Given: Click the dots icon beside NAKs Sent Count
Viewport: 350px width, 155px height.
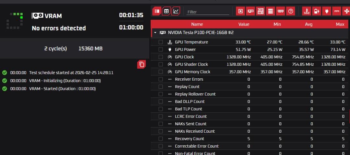Looking at the screenshot, I should pyautogui.click(x=170, y=124).
